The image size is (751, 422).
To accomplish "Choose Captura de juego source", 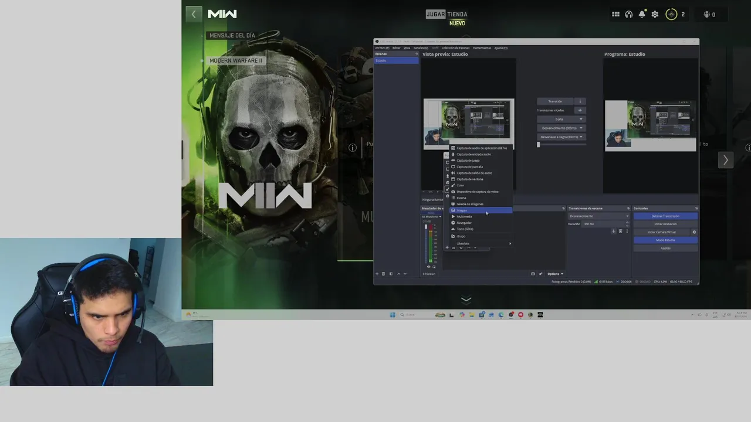I will click(x=481, y=161).
